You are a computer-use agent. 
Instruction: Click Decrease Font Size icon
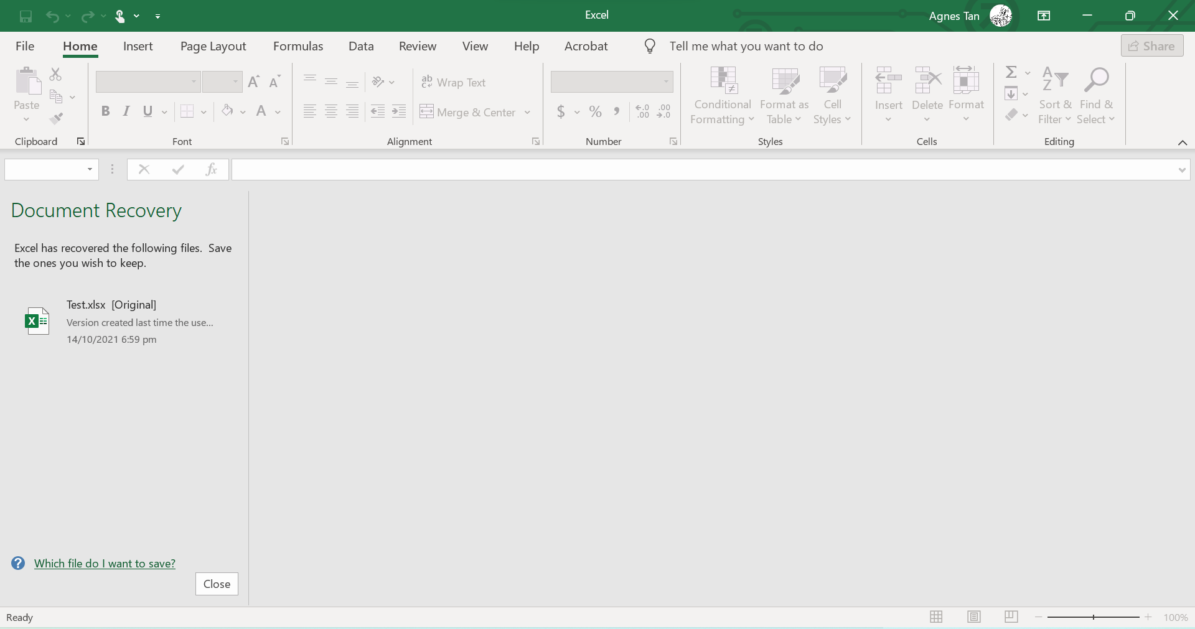click(x=274, y=82)
